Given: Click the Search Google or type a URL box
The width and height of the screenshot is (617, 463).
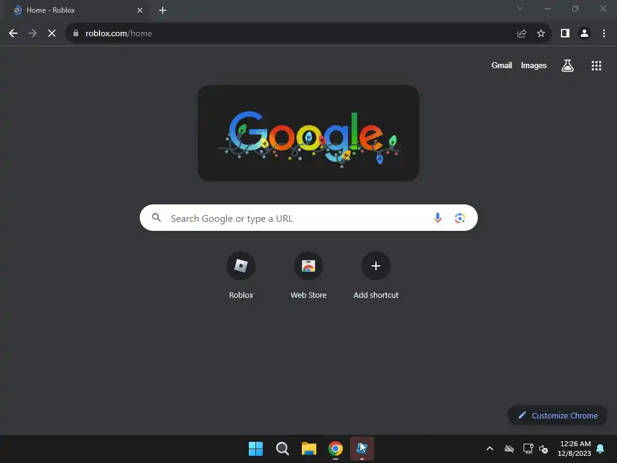Looking at the screenshot, I should pos(308,218).
